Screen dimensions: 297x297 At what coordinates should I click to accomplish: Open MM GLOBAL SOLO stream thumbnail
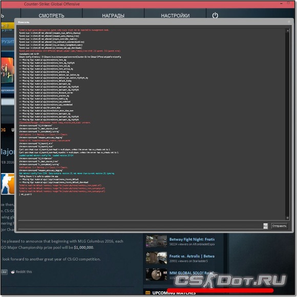(x=157, y=274)
